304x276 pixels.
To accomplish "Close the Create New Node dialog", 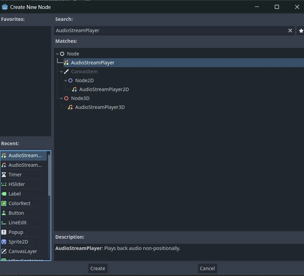I will pyautogui.click(x=297, y=7).
